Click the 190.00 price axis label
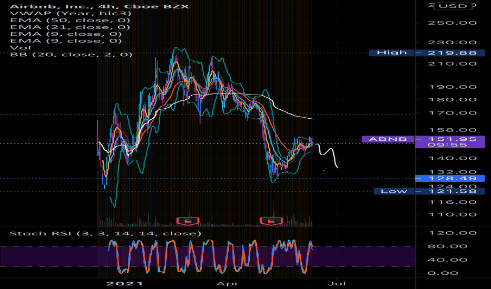 (452, 87)
